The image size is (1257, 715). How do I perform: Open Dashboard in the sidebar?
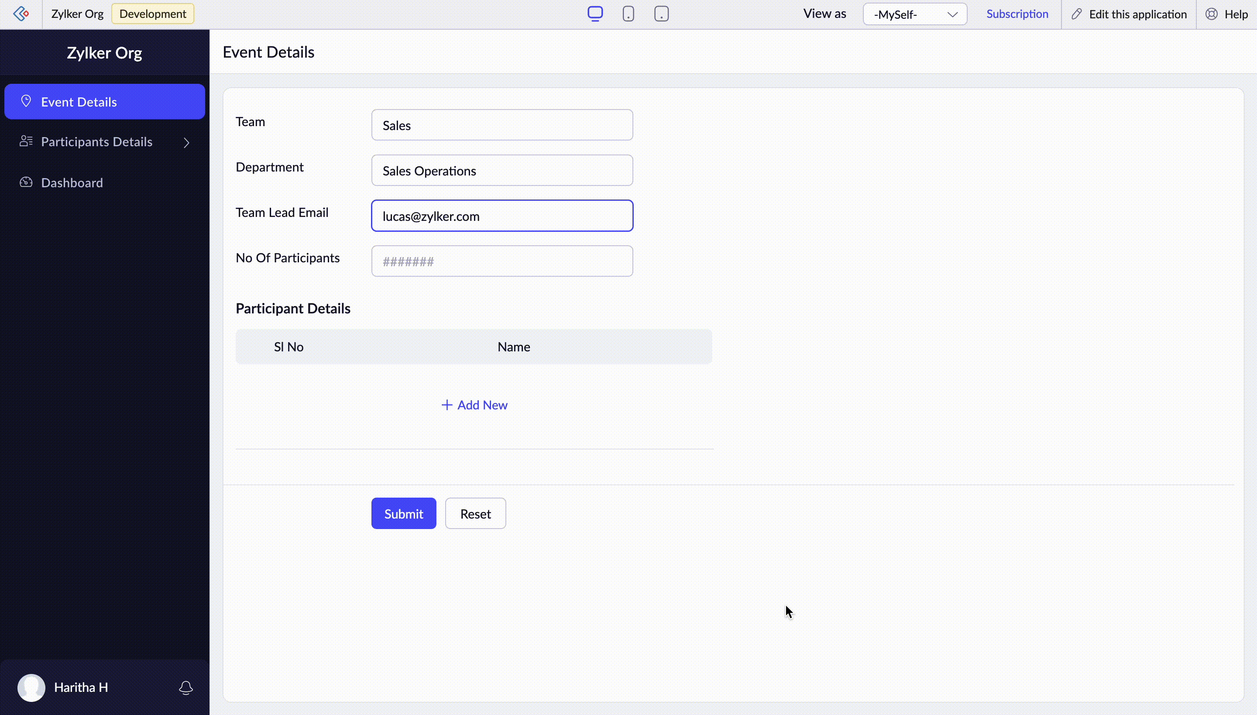[72, 182]
